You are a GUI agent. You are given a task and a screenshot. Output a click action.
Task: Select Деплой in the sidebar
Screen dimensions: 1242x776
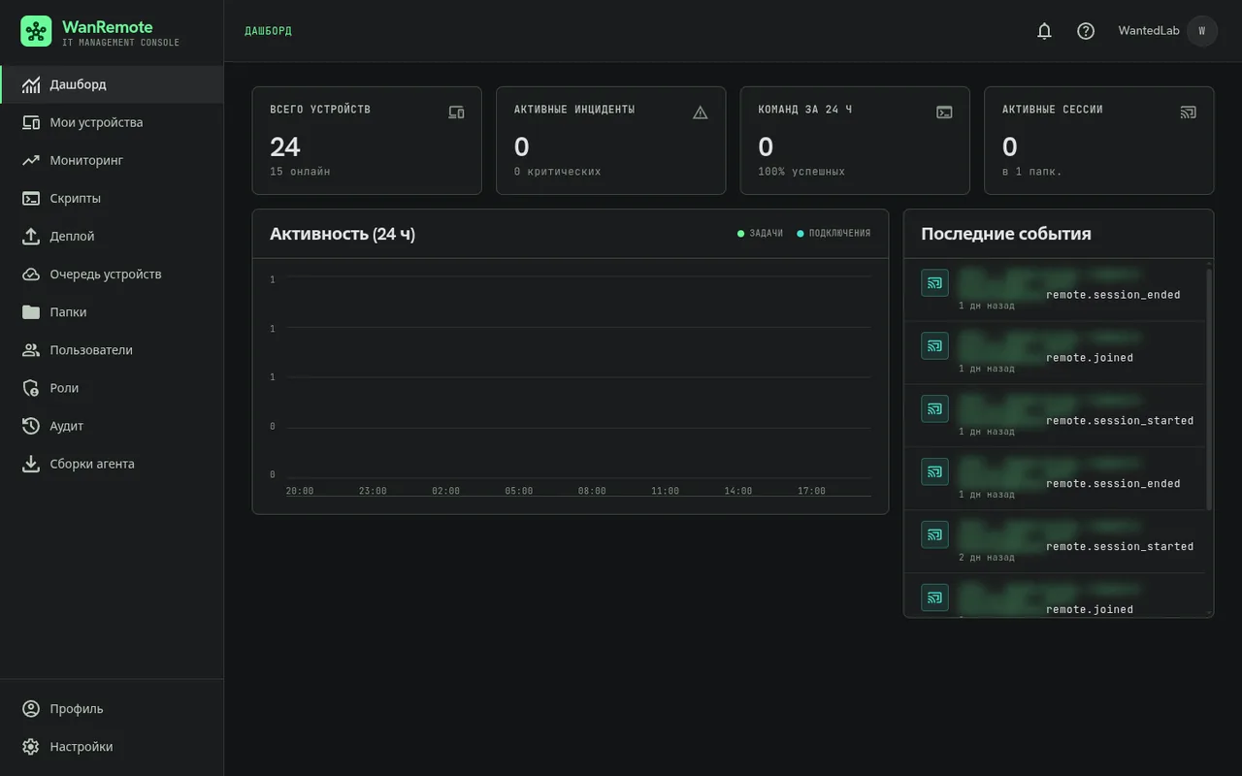pos(112,236)
